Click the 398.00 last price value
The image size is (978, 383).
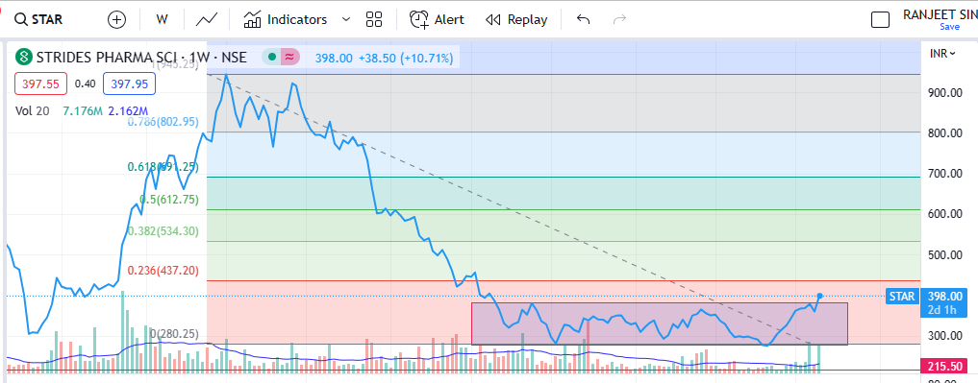(335, 58)
